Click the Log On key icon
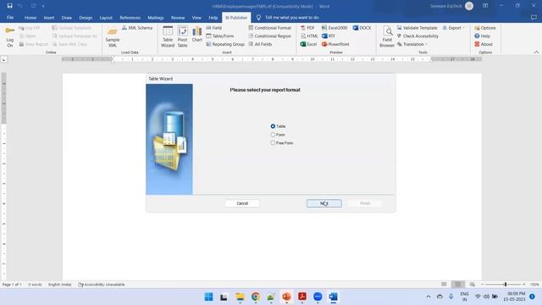Image resolution: width=542 pixels, height=305 pixels. click(9, 36)
